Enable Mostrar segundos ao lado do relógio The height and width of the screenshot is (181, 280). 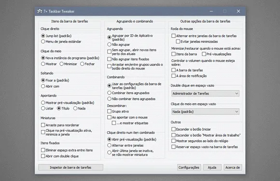pyautogui.click(x=173, y=141)
